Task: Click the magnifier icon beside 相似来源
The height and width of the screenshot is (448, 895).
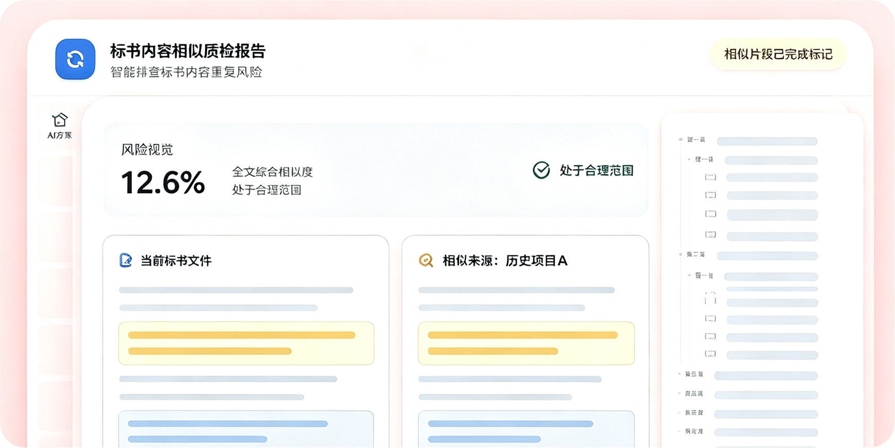Action: click(426, 261)
